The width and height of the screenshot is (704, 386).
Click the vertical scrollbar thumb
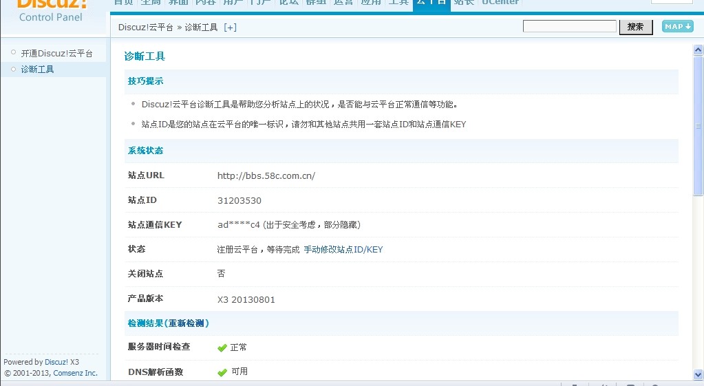(x=698, y=126)
